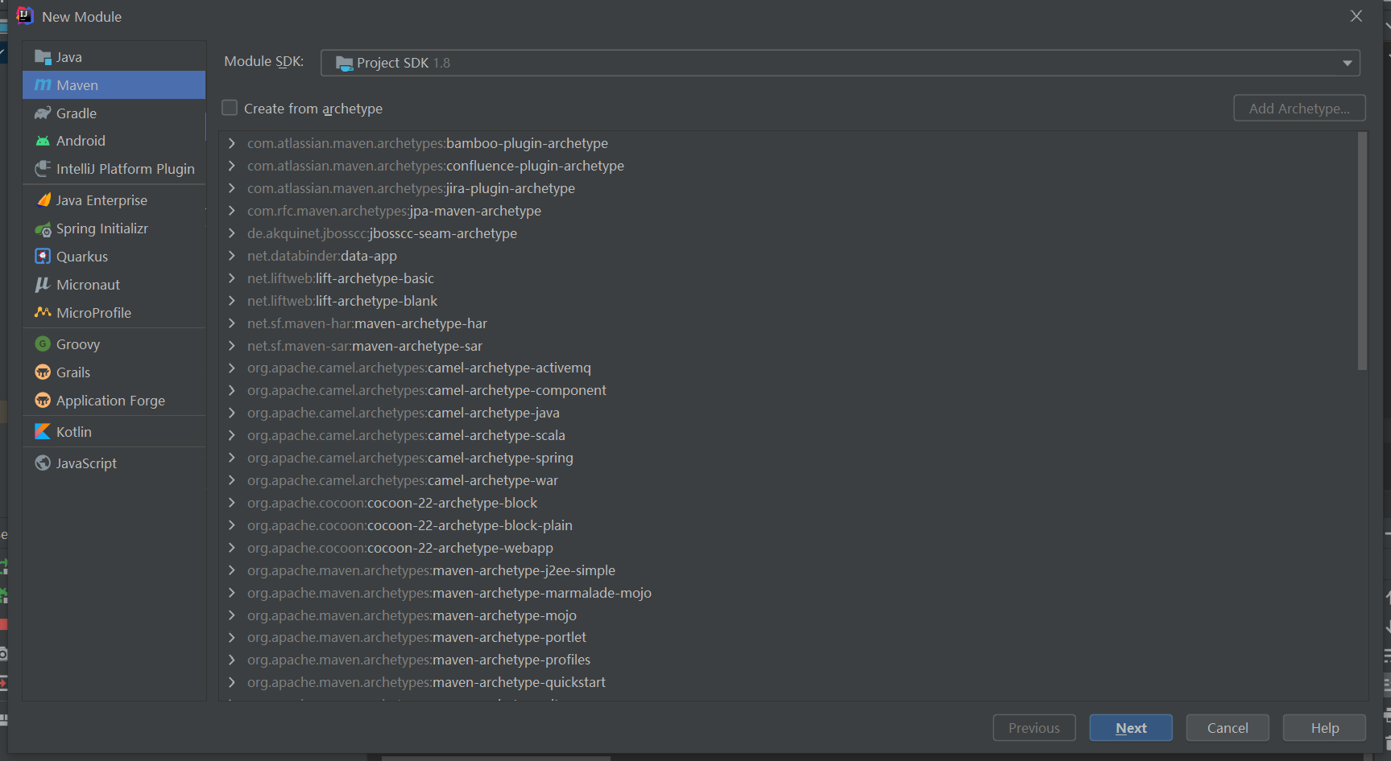The height and width of the screenshot is (761, 1391).
Task: Select maven-archetype-portlet row
Action: pyautogui.click(x=788, y=637)
